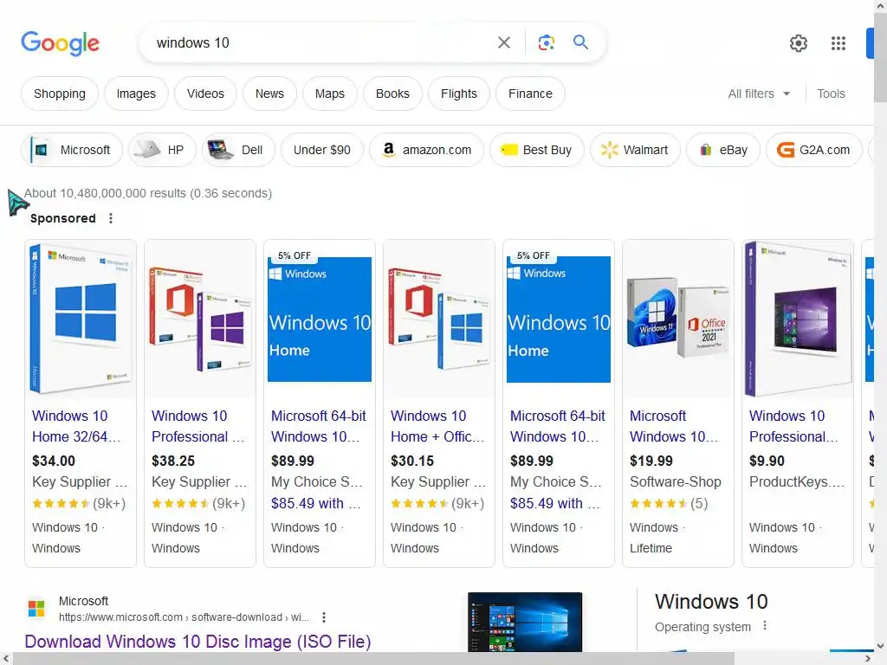
Task: Open Windows 11 and Office 2021 product image
Action: (x=677, y=319)
